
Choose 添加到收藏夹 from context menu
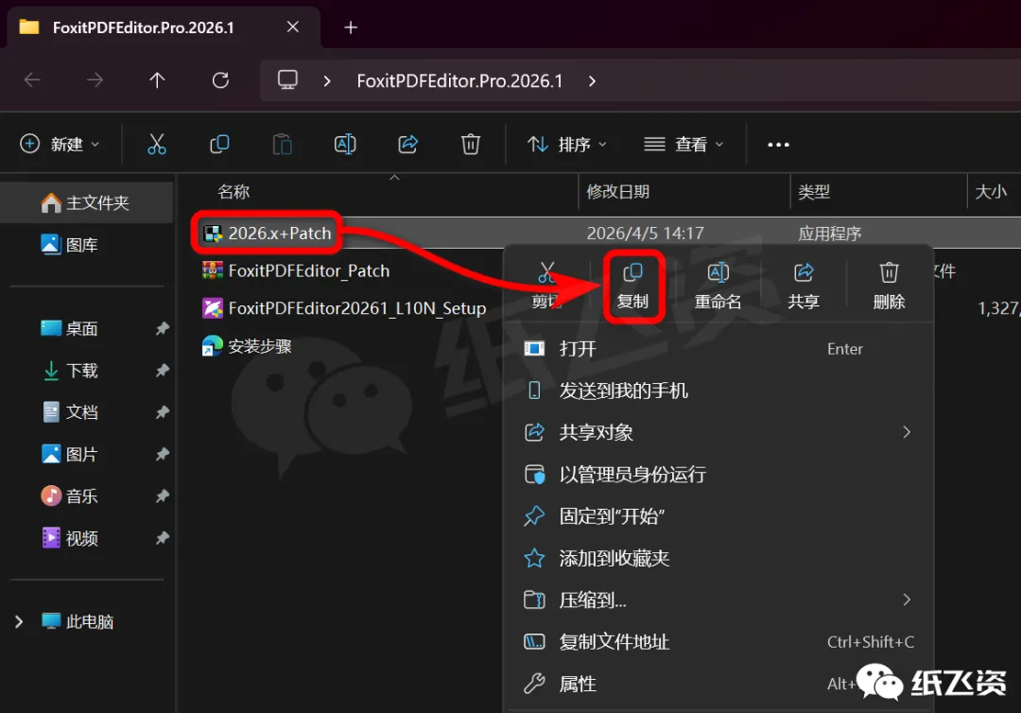[718, 558]
